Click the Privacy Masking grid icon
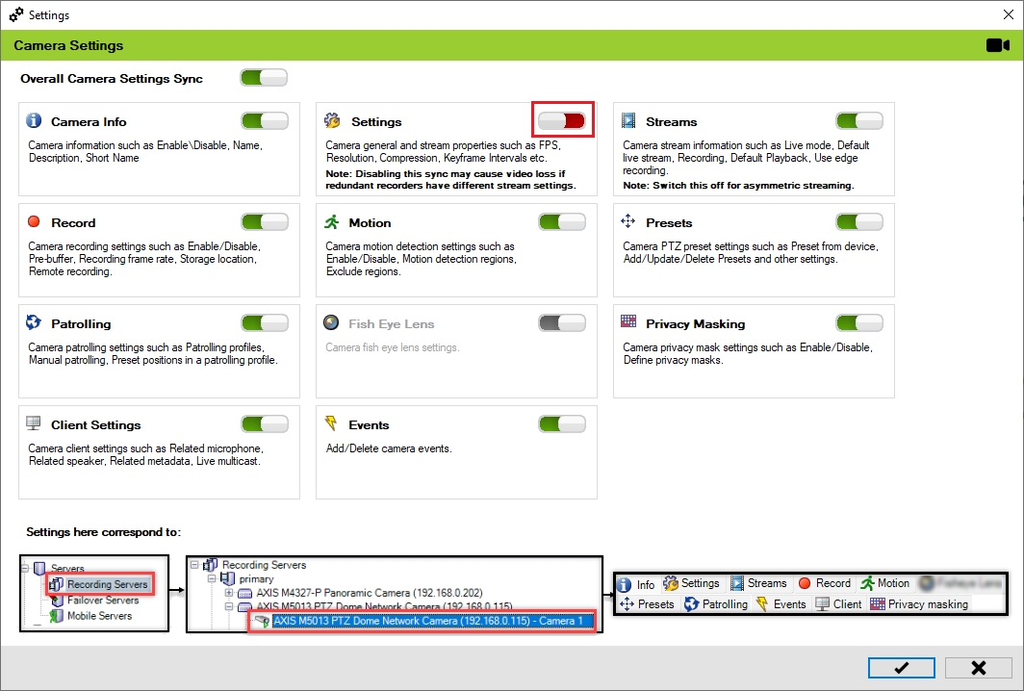 pos(628,323)
